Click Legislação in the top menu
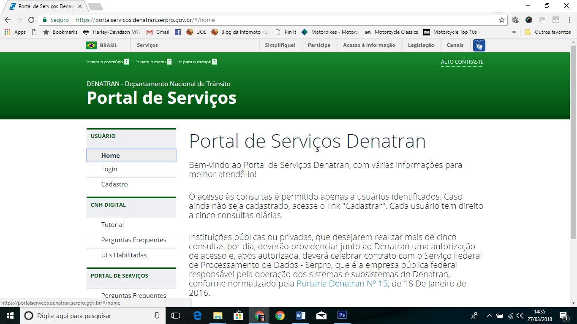The width and height of the screenshot is (577, 324). pos(421,45)
